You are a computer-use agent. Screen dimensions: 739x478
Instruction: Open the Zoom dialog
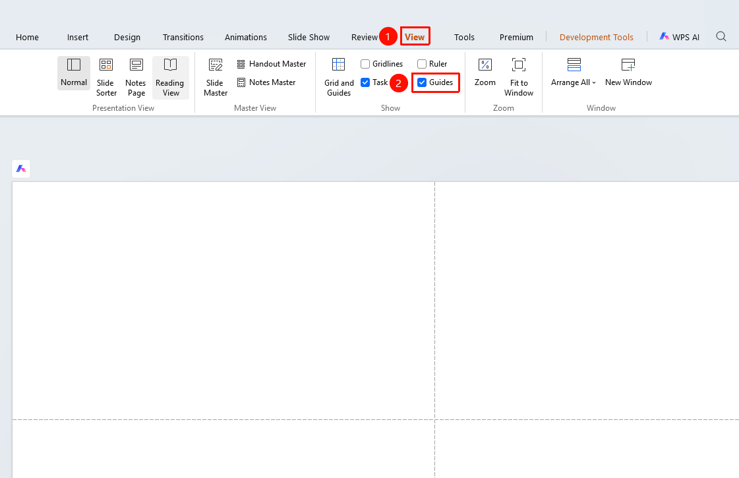click(485, 73)
